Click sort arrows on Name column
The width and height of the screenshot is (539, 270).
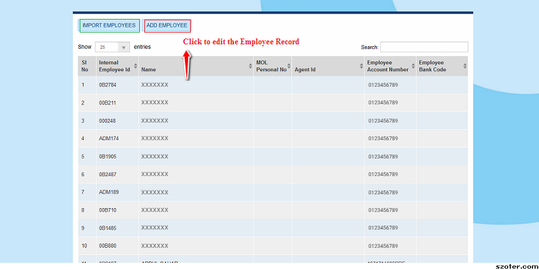[250, 66]
